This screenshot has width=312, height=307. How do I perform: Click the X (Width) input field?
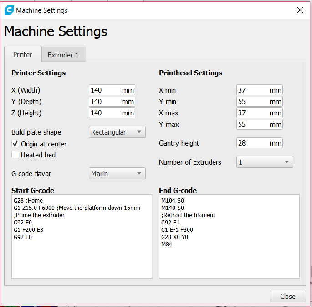click(105, 90)
